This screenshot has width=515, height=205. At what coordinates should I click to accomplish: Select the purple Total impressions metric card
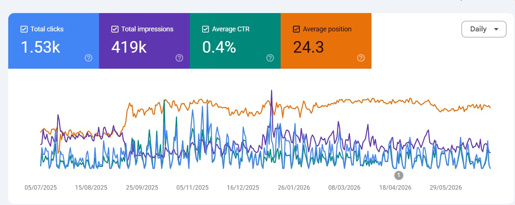tap(144, 41)
